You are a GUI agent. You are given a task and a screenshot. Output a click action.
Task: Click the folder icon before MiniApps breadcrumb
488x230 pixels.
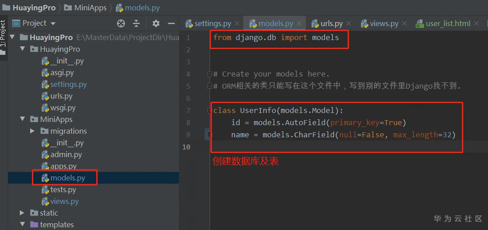68,8
